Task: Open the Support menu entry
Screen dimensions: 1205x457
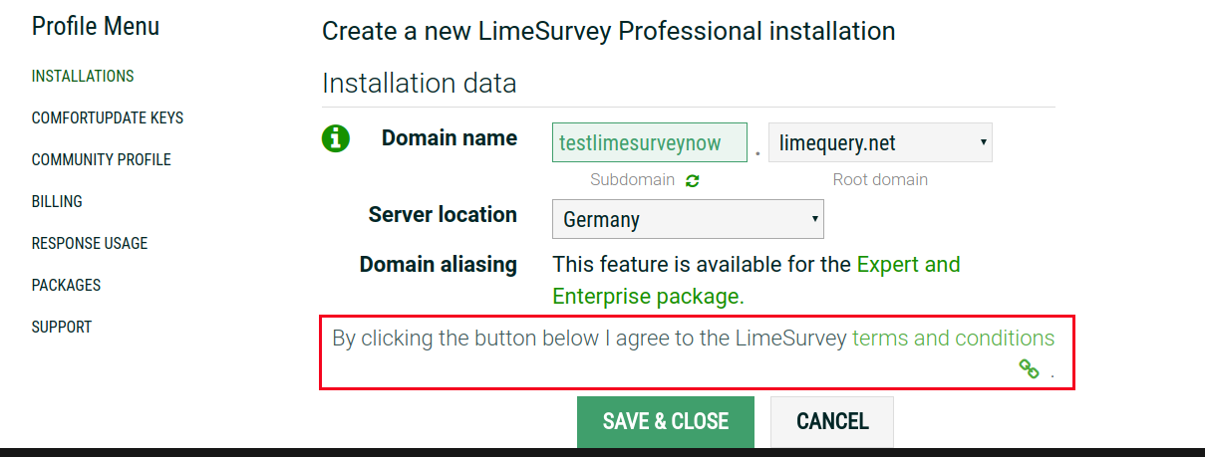Action: point(62,327)
